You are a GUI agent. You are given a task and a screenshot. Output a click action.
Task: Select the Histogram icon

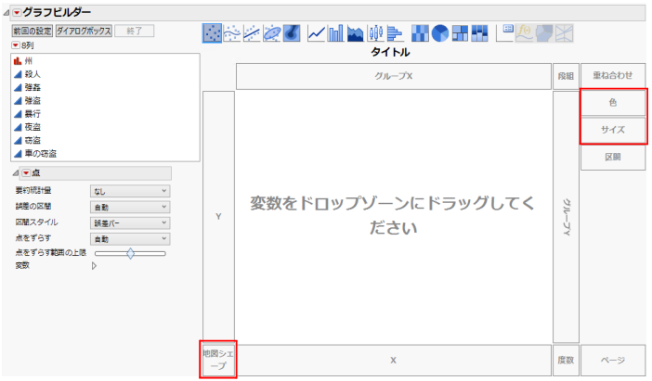(x=395, y=33)
